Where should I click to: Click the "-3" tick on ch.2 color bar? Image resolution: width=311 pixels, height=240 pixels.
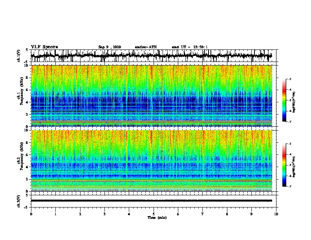[x=290, y=144]
